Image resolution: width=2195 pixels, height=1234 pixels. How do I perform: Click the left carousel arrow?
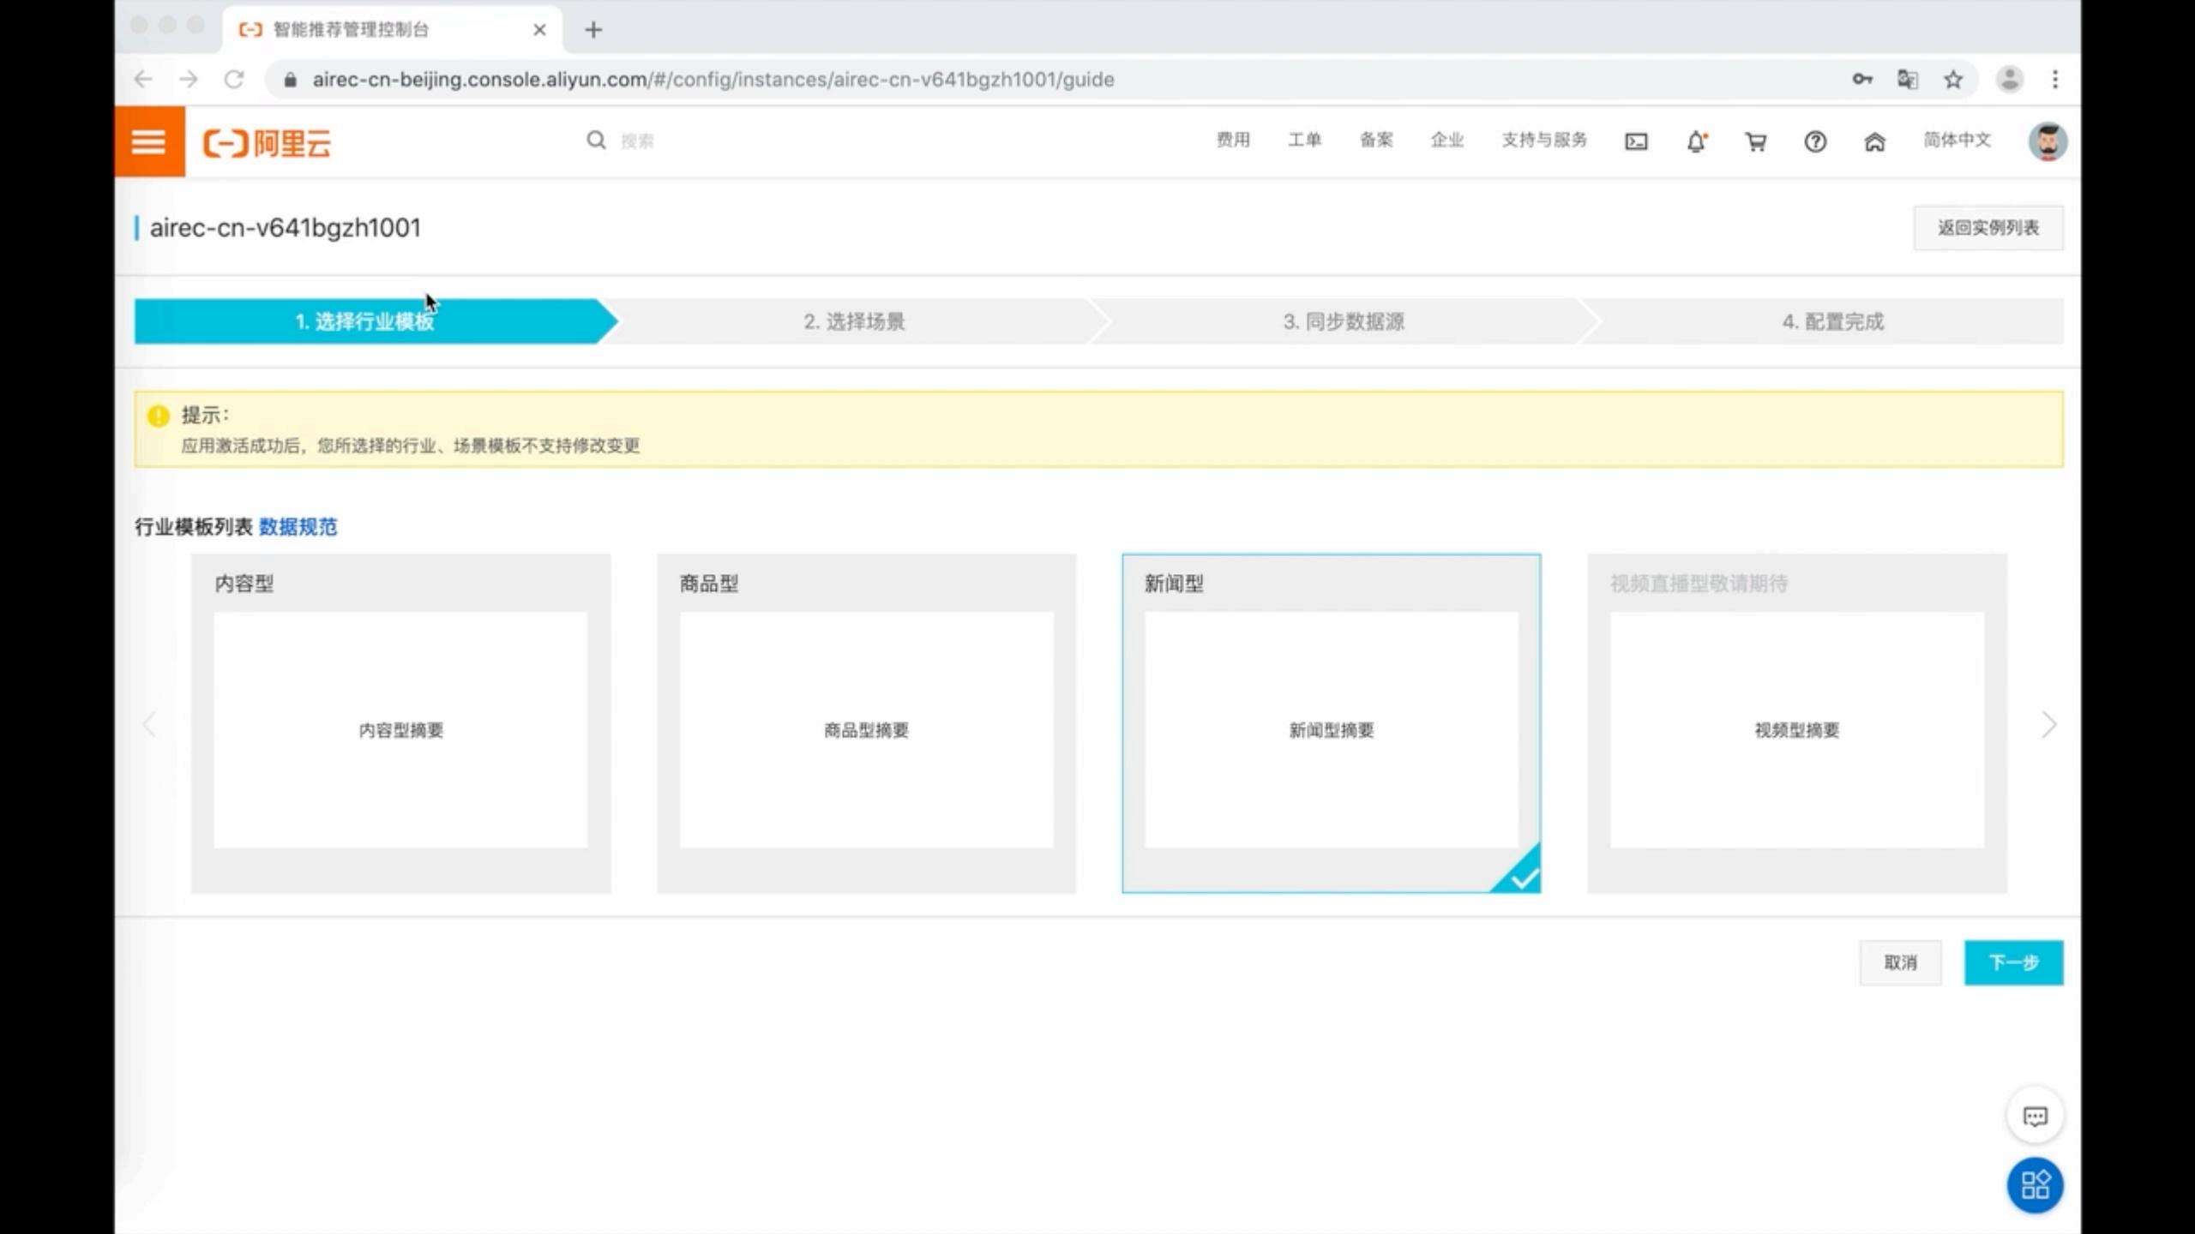(149, 724)
